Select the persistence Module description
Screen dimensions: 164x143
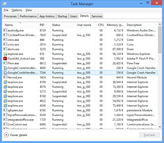pos(139,110)
